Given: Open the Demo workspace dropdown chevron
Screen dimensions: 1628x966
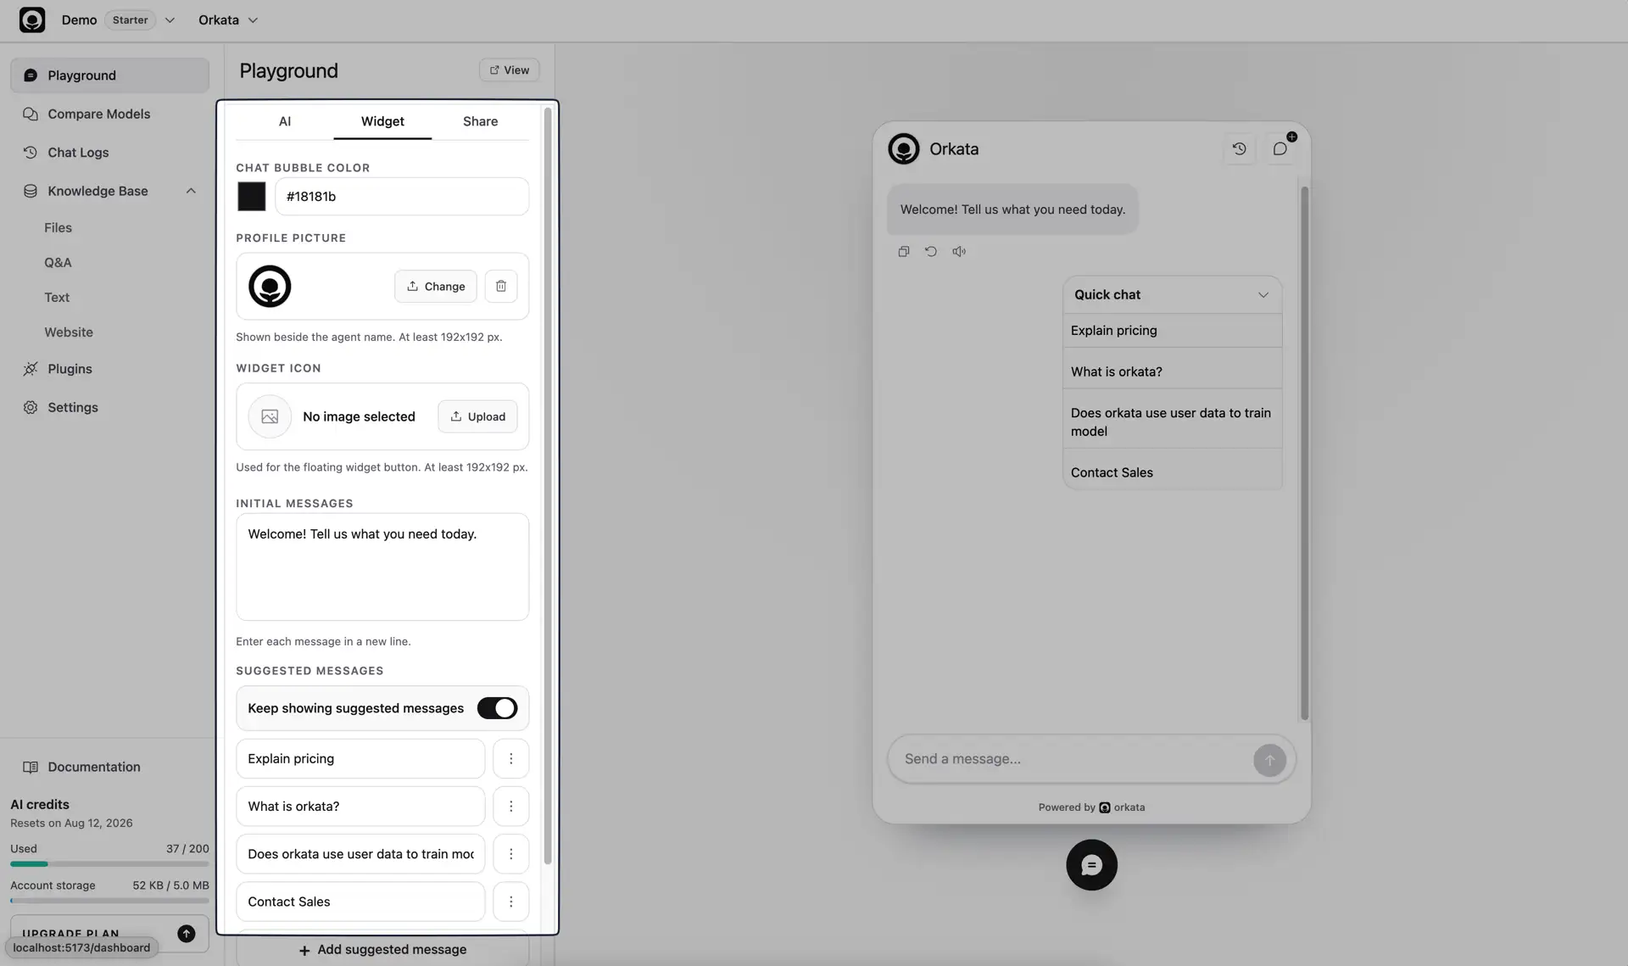Looking at the screenshot, I should [x=170, y=20].
